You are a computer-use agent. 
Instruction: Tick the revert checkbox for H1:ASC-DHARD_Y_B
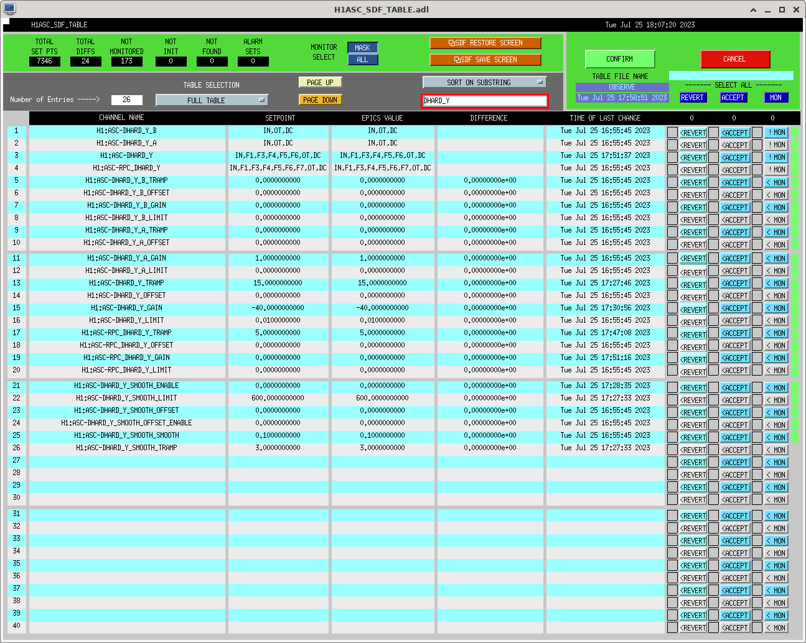point(672,132)
